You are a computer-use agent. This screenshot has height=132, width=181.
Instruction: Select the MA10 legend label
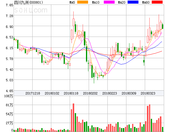pyautogui.click(x=96, y=2)
